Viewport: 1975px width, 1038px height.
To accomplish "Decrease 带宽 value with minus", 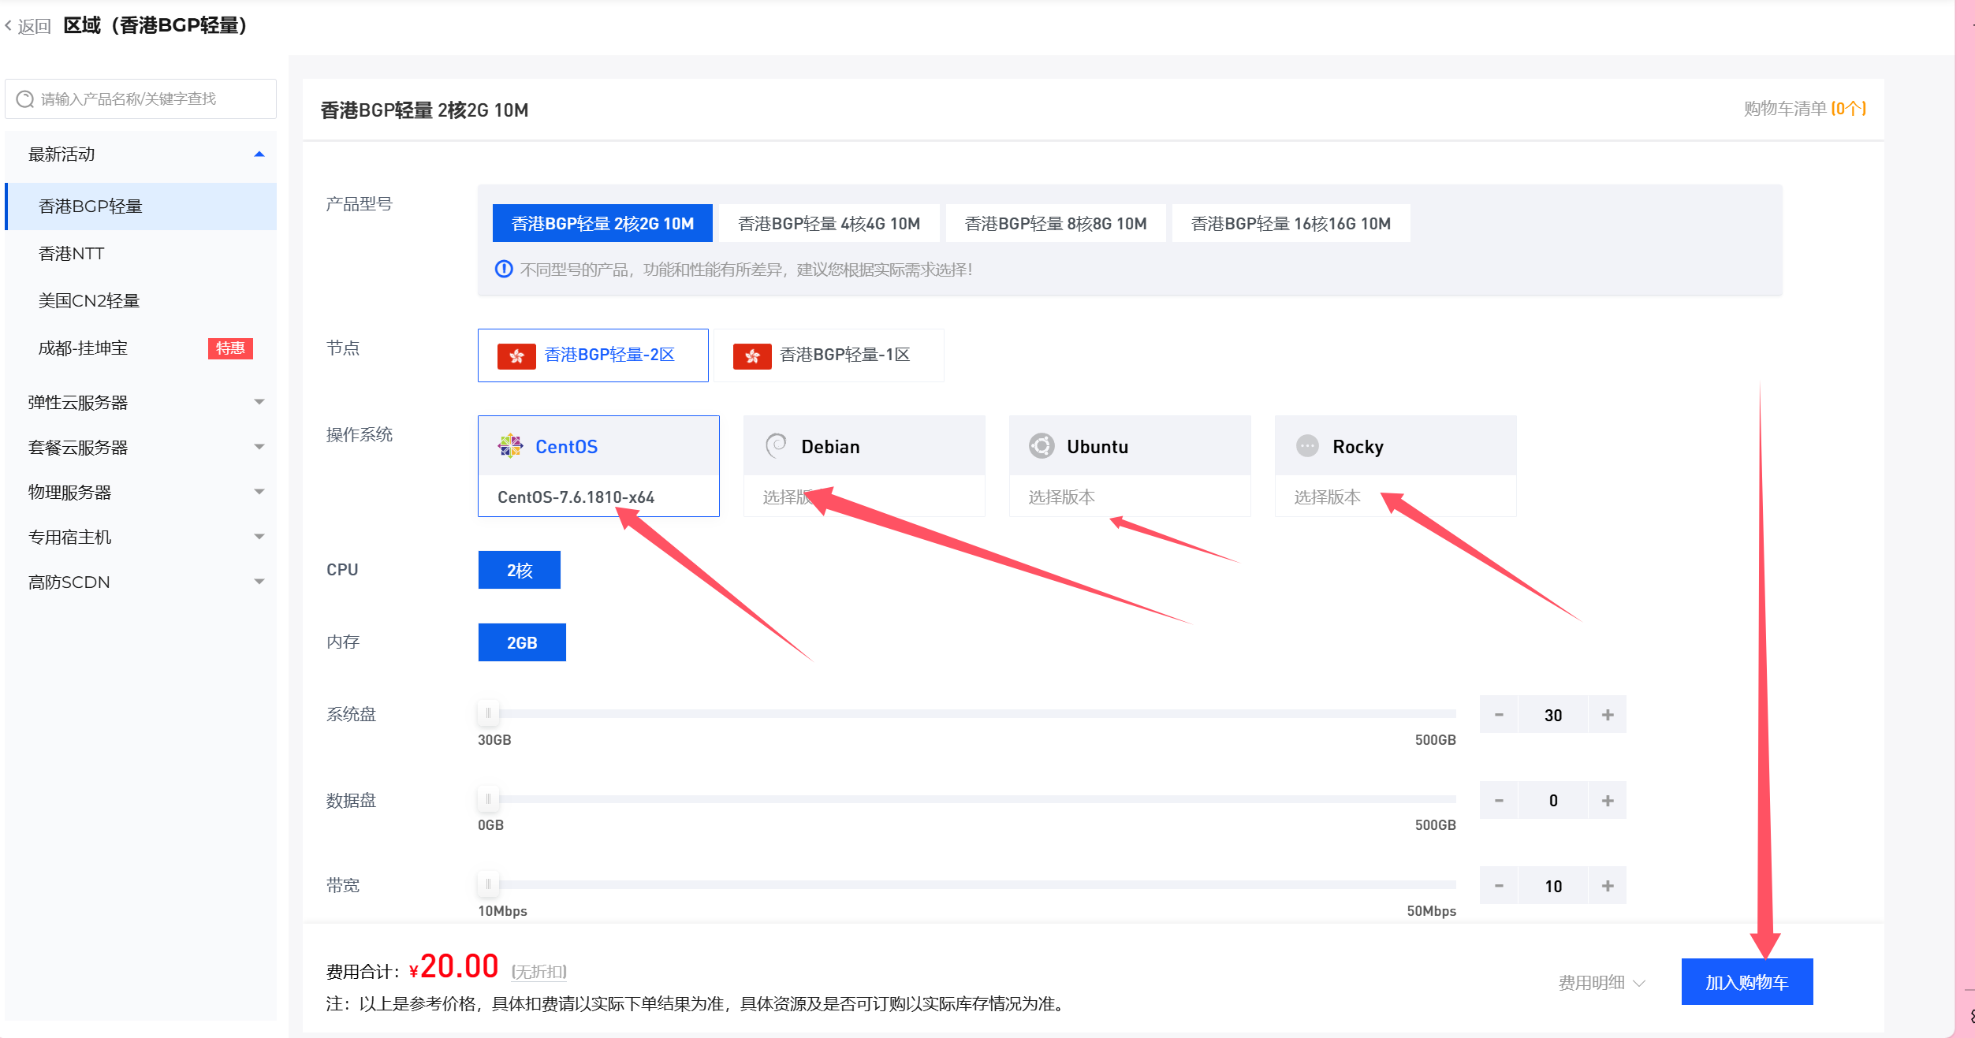I will (1499, 886).
